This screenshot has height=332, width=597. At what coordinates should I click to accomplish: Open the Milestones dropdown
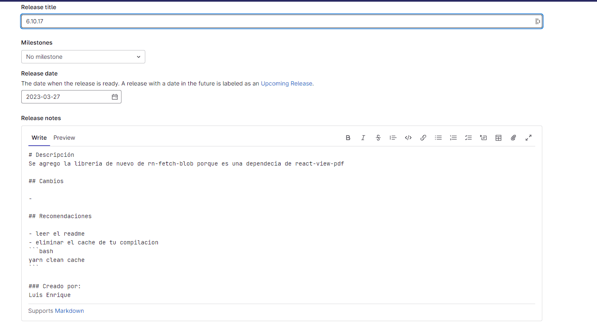[x=83, y=57]
